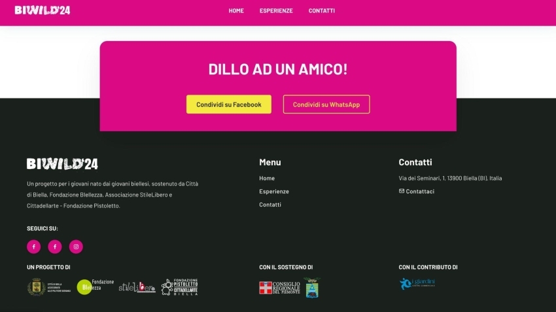Open the Fondazione Pistoletto Cittadellarte logo
Image resolution: width=556 pixels, height=312 pixels.
click(x=180, y=287)
